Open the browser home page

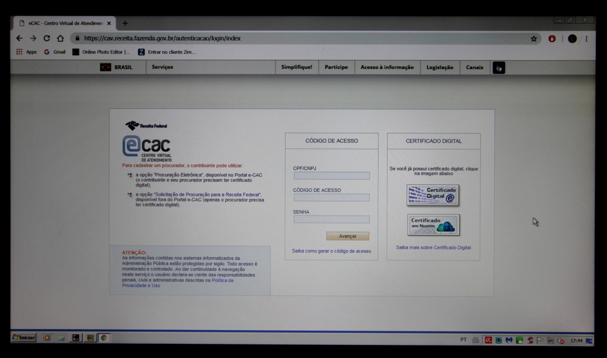pos(60,39)
